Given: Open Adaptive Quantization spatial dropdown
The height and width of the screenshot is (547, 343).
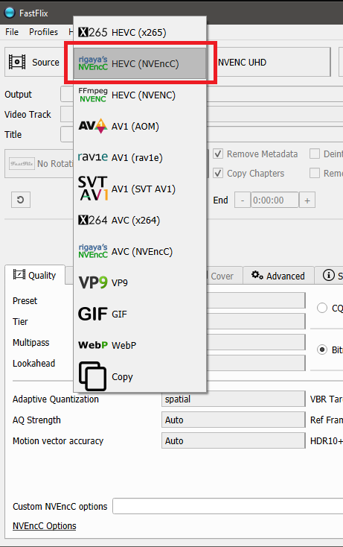Looking at the screenshot, I should 234,399.
